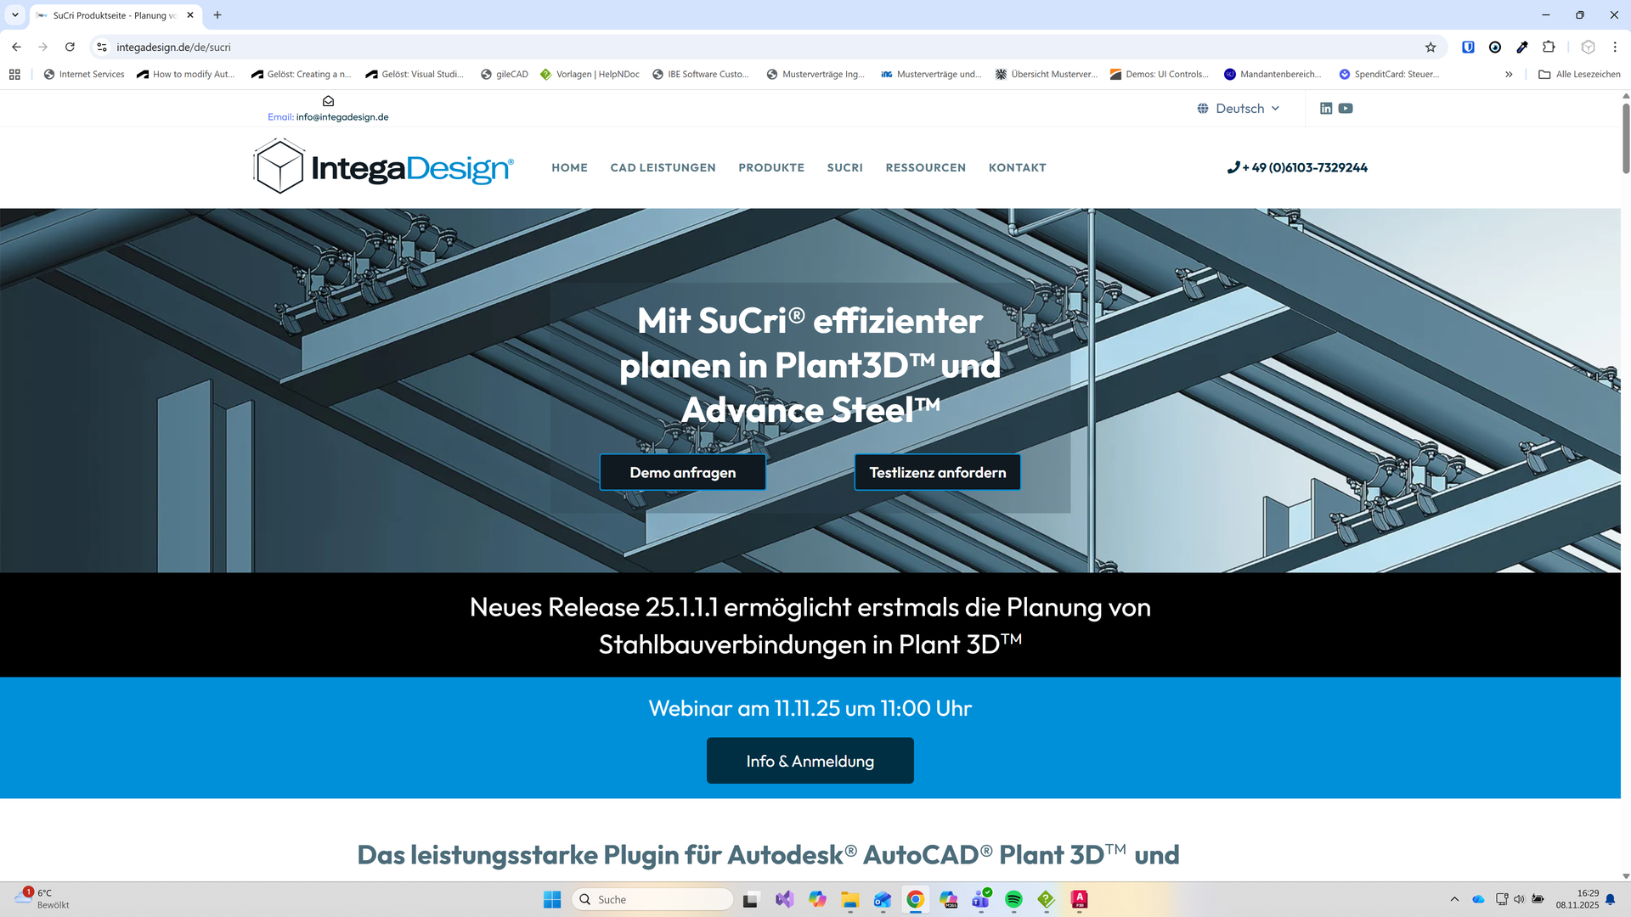Bookmark this page with the star icon
This screenshot has height=917, width=1631.
point(1431,48)
